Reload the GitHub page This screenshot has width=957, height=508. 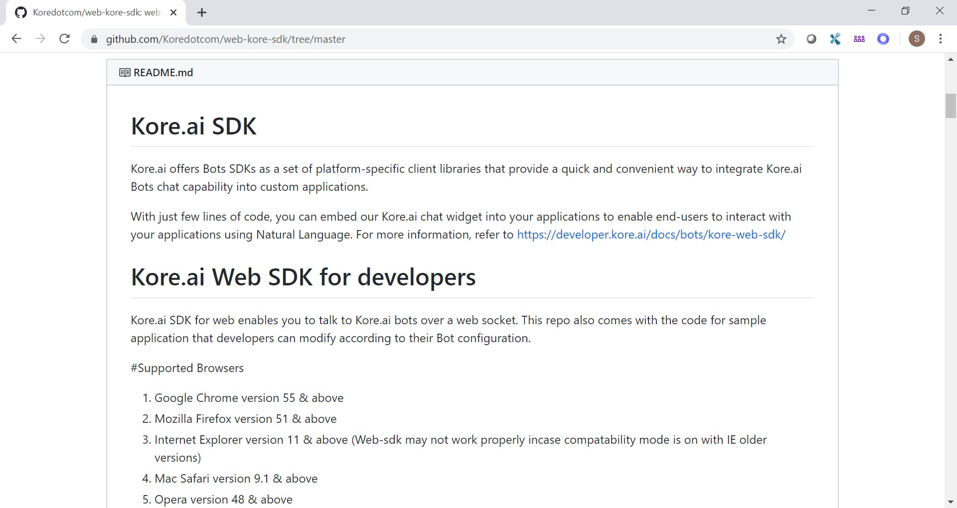(64, 39)
